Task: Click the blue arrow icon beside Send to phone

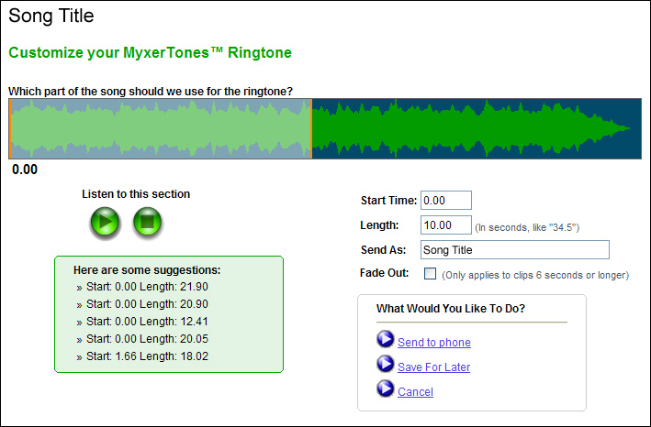Action: click(385, 339)
